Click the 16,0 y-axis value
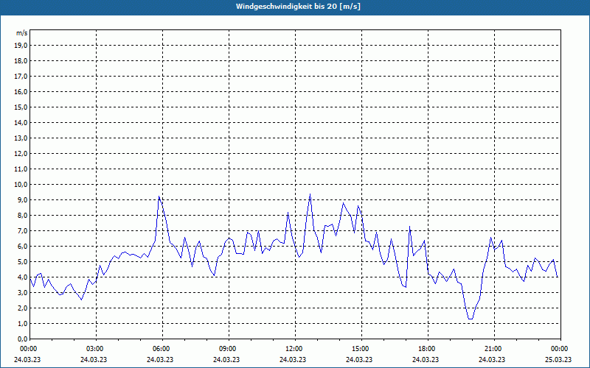This screenshot has height=368, width=590. coord(21,91)
